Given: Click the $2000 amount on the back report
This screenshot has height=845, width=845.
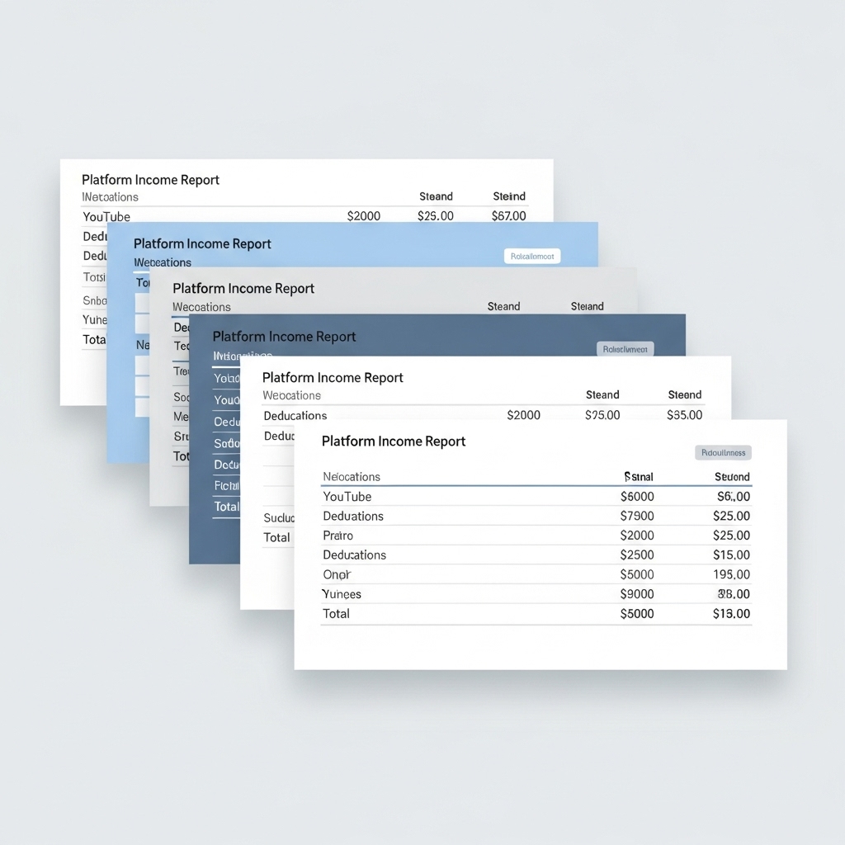Looking at the screenshot, I should click(364, 215).
